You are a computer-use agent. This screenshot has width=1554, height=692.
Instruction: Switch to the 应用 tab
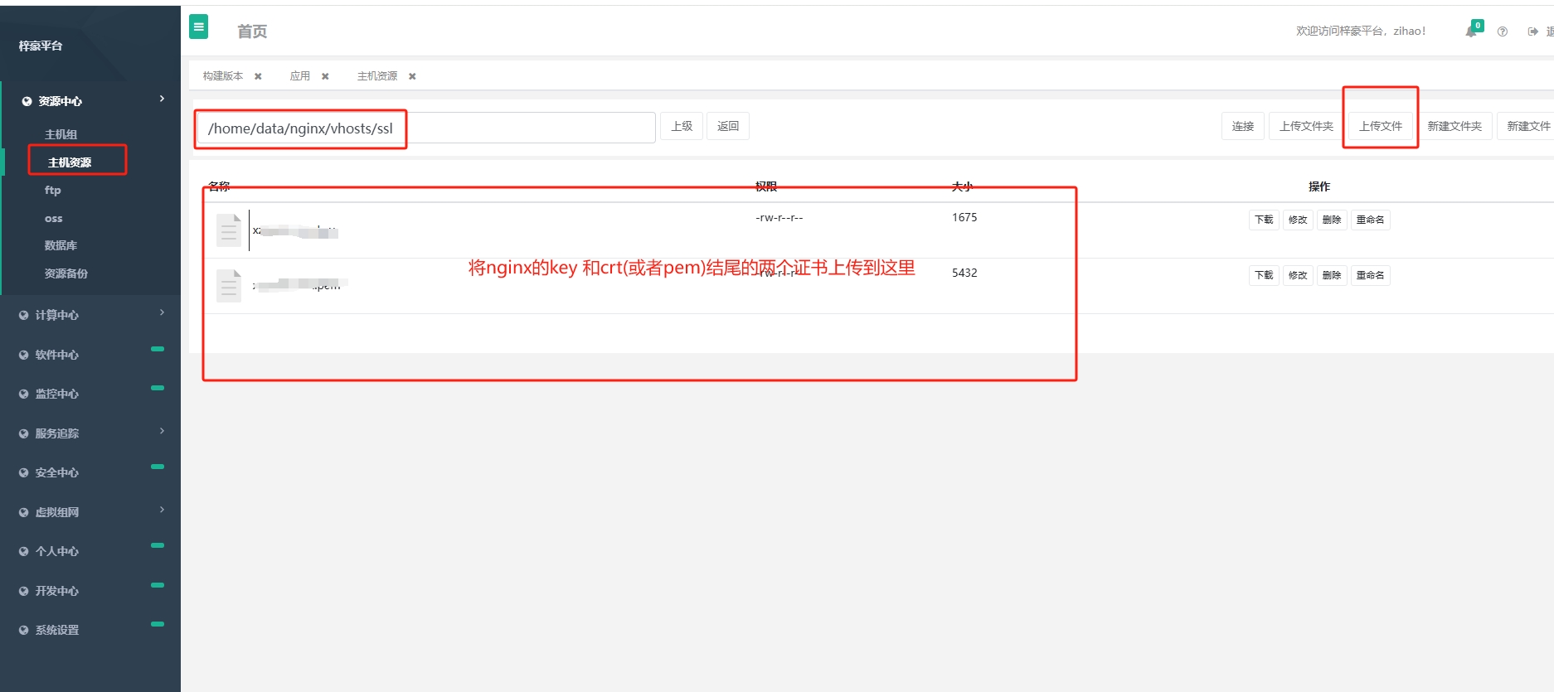(299, 76)
